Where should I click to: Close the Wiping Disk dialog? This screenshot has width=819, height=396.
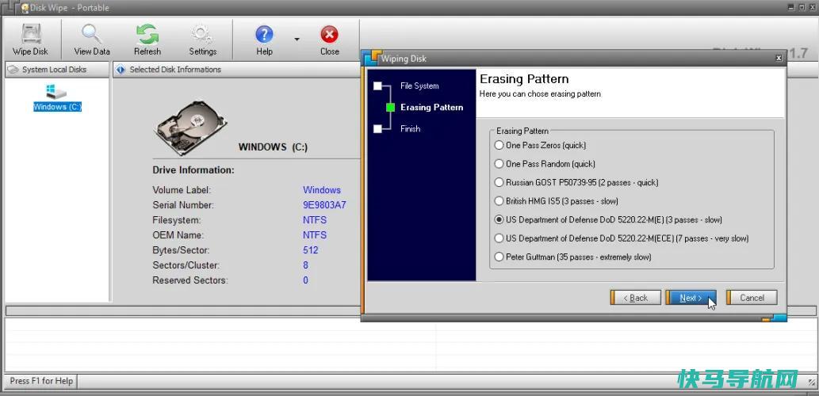(x=779, y=58)
